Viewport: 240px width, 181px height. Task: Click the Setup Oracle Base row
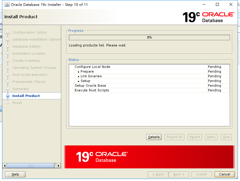pos(149,86)
